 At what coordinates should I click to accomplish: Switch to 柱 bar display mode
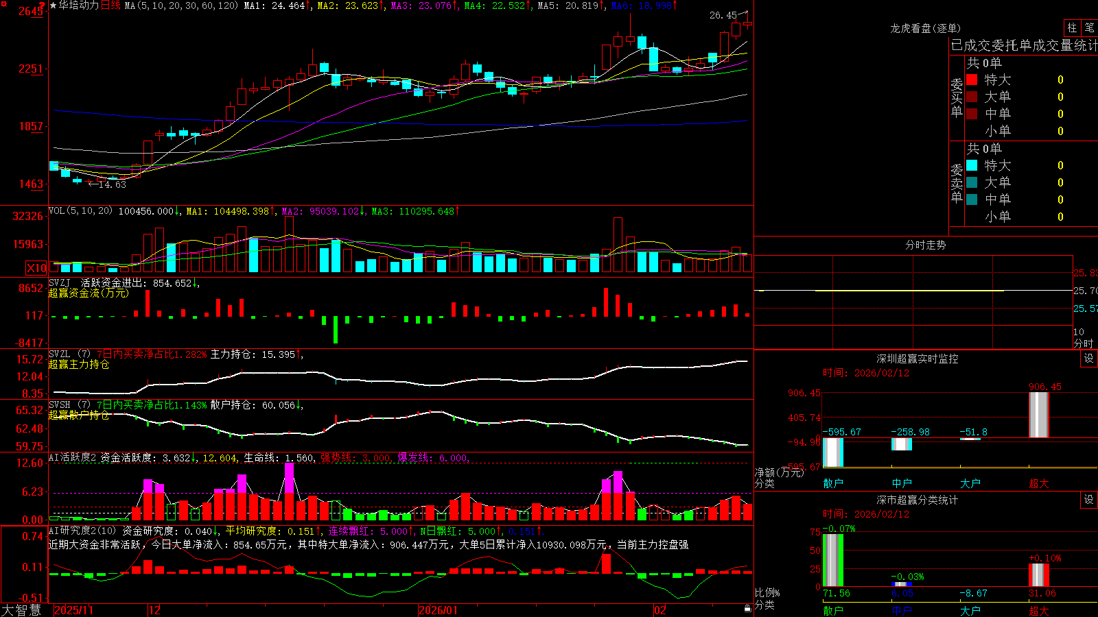[1072, 28]
